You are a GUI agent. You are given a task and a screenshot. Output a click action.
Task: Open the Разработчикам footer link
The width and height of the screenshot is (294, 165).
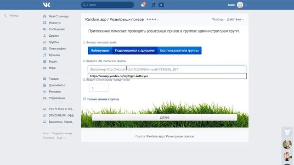click(x=62, y=133)
